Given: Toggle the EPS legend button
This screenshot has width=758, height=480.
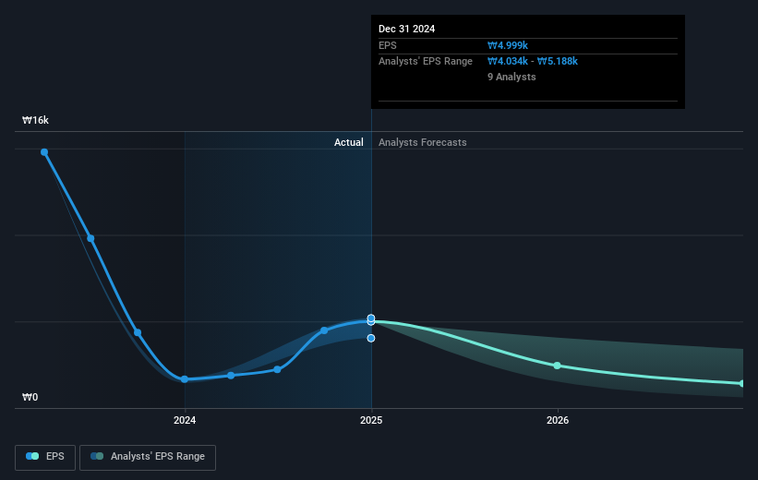Looking at the screenshot, I should (45, 457).
